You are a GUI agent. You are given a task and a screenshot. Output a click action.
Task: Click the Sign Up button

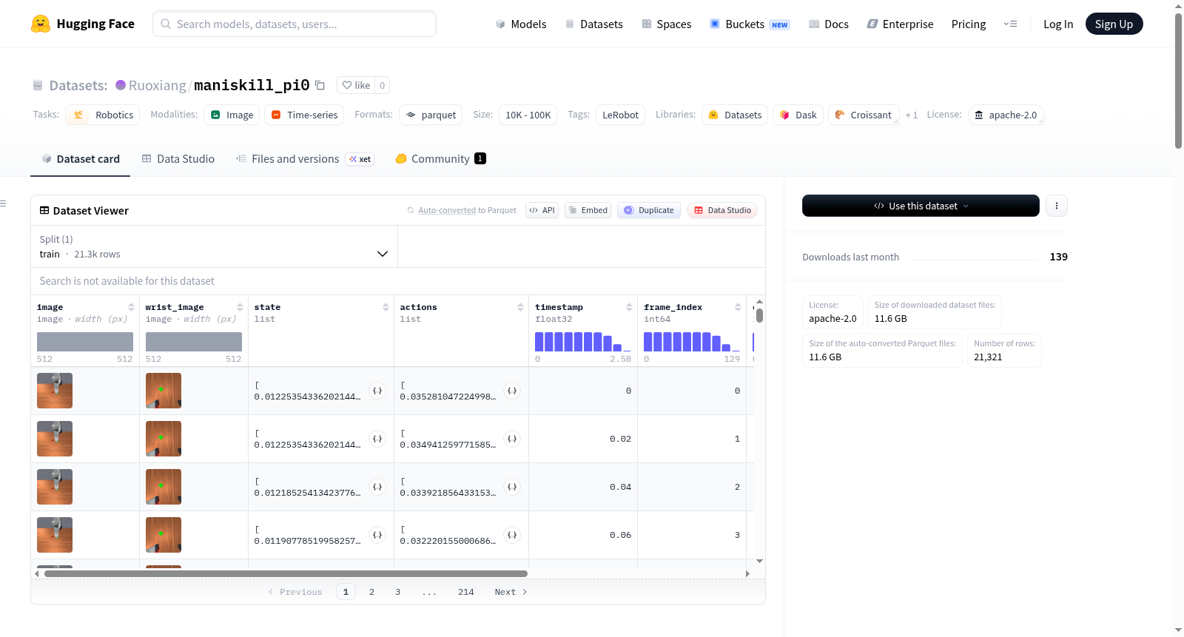tap(1114, 24)
